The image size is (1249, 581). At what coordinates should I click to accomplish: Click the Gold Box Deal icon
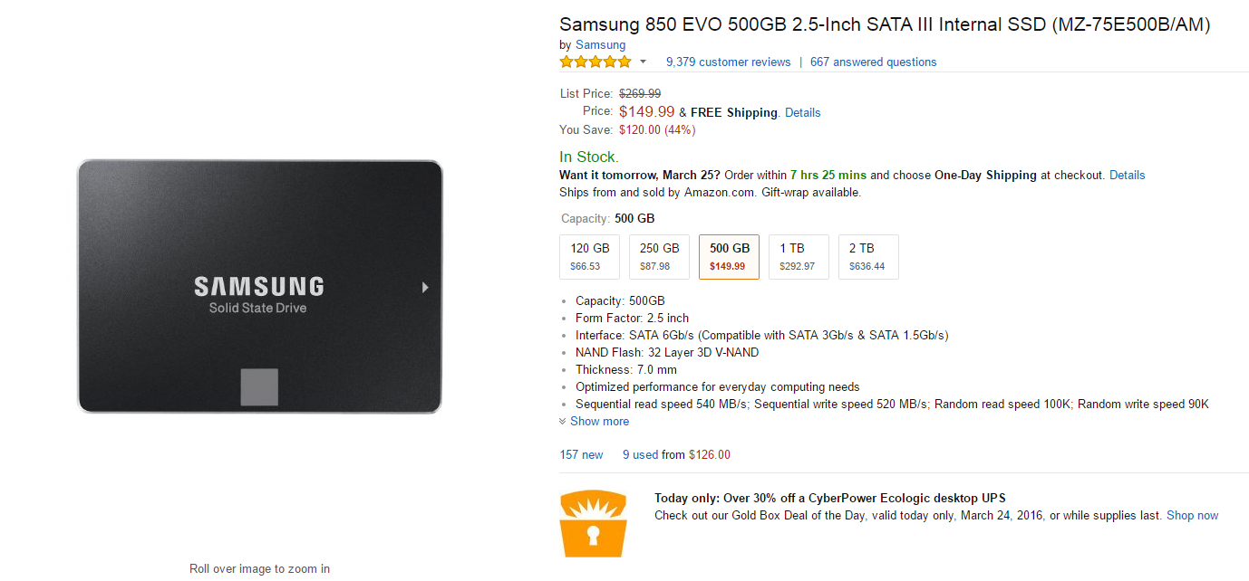coord(594,523)
